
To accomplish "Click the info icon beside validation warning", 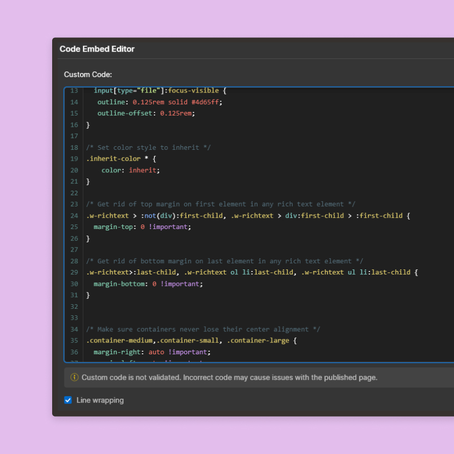I will pos(75,377).
